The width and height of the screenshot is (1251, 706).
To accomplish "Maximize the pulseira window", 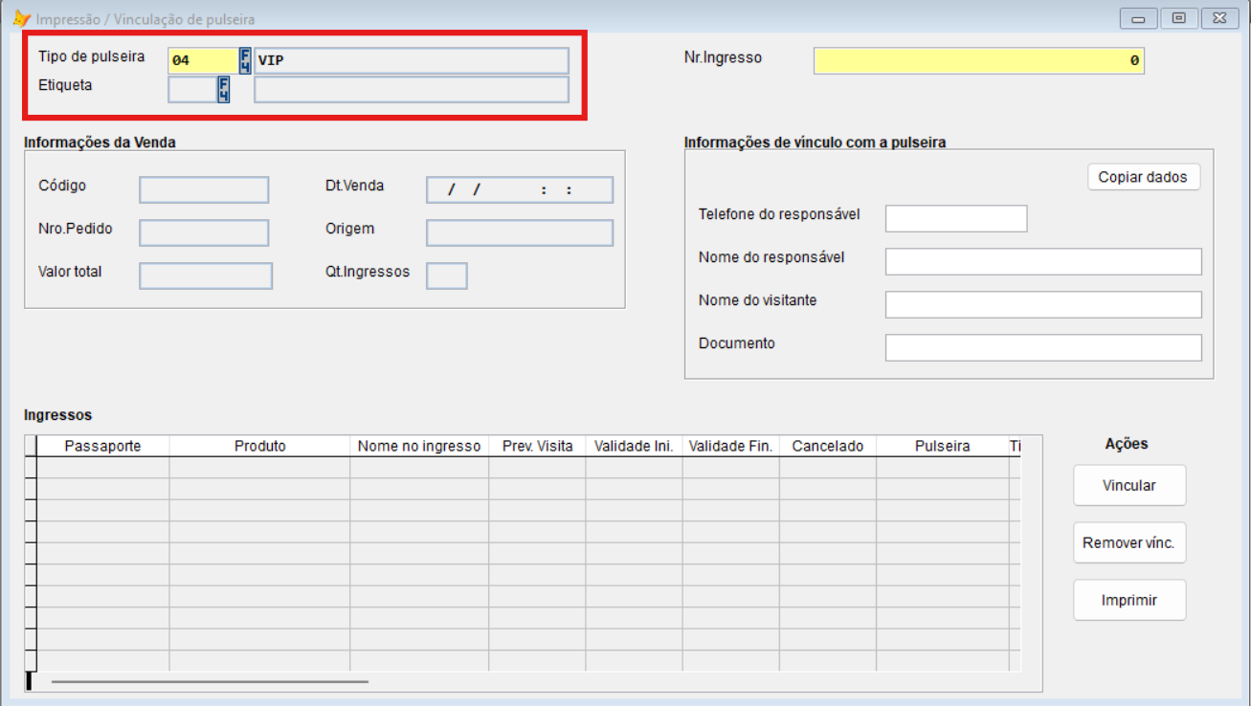I will point(1179,18).
